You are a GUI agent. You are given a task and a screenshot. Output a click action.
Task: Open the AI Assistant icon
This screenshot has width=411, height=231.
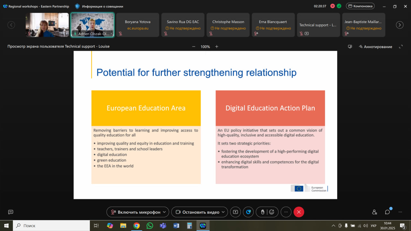248,212
